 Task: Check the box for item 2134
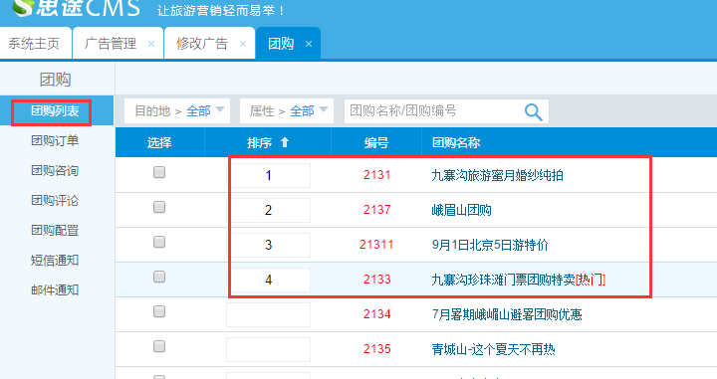[x=159, y=312]
